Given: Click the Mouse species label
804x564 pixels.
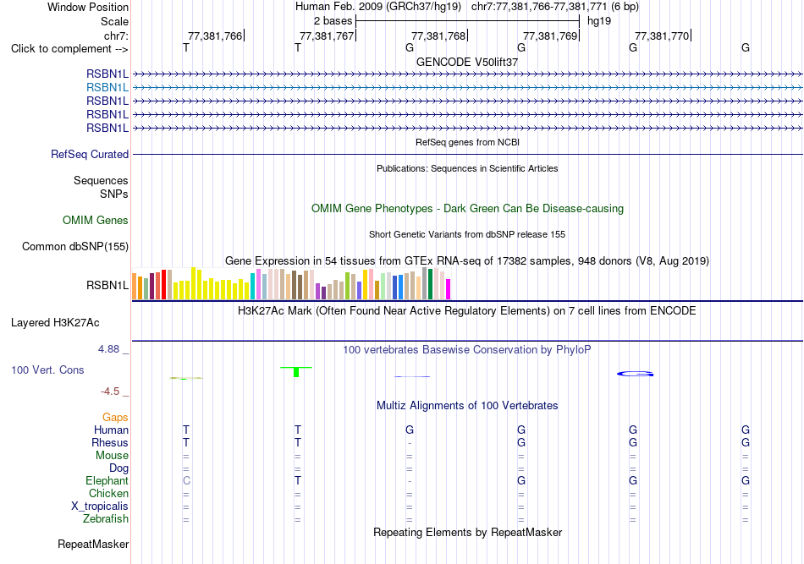Looking at the screenshot, I should pyautogui.click(x=112, y=456).
